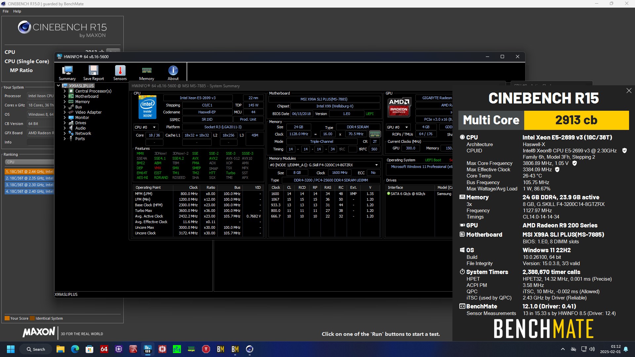Click the Intel Xeon logo in CPU section
The image size is (635, 357).
click(x=148, y=107)
